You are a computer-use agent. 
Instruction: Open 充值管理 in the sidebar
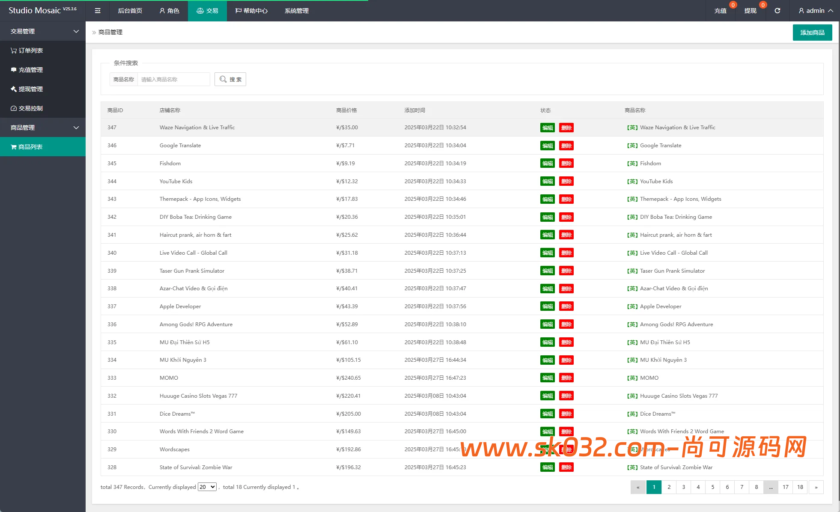coord(30,70)
